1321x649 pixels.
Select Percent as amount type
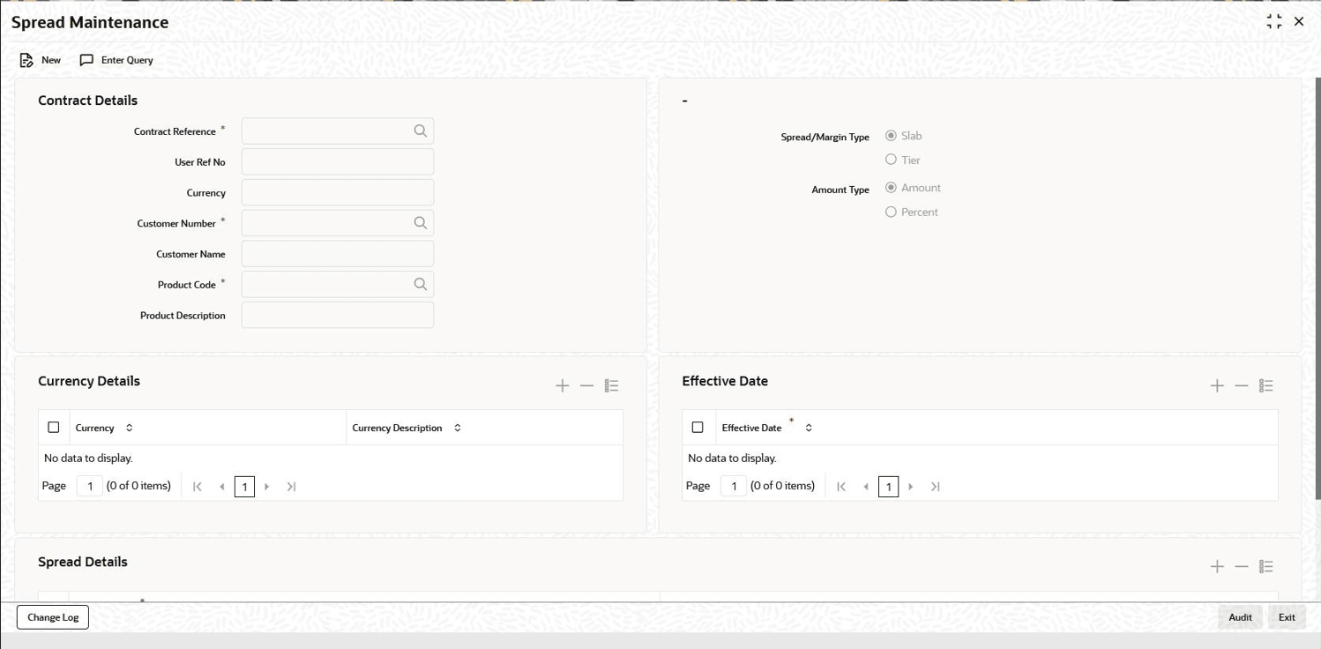891,212
